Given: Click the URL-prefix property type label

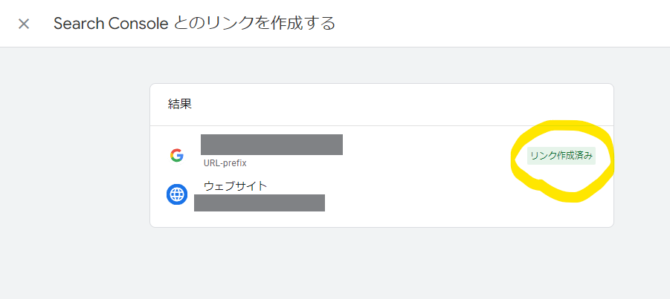Looking at the screenshot, I should 225,163.
